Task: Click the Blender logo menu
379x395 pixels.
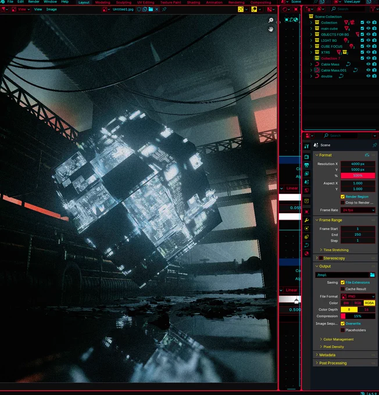Action: click(2, 2)
